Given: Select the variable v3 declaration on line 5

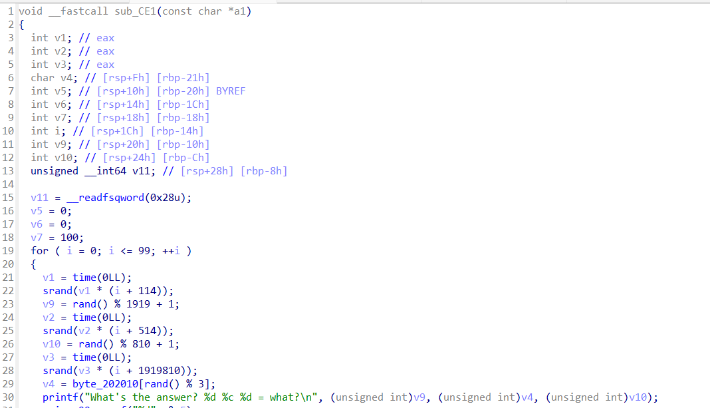Looking at the screenshot, I should (51, 65).
